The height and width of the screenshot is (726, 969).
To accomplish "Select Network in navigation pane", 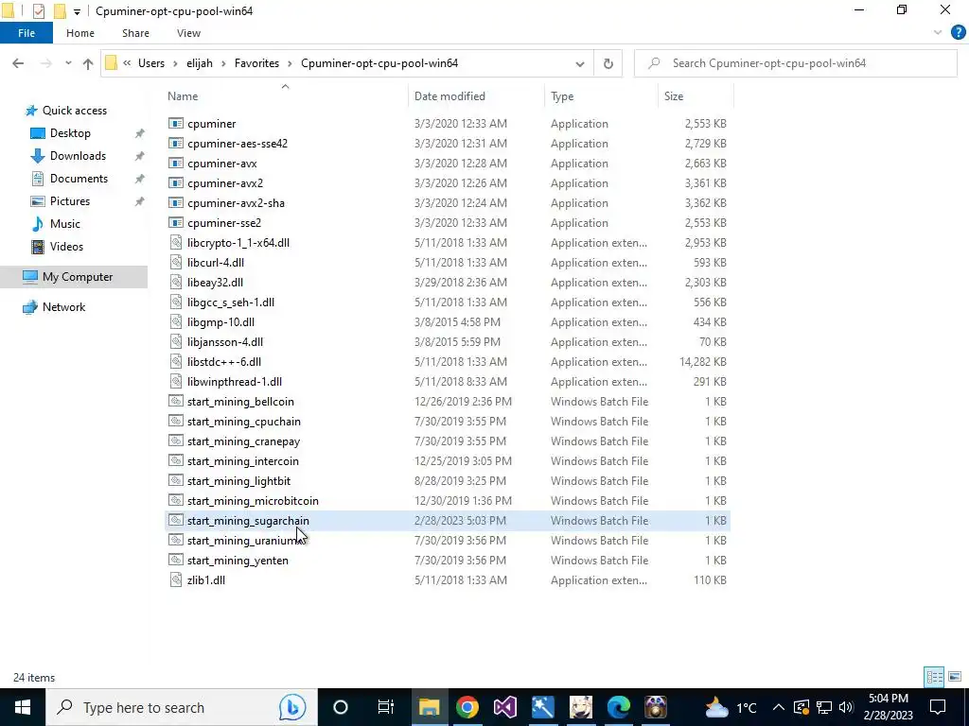I will click(63, 307).
